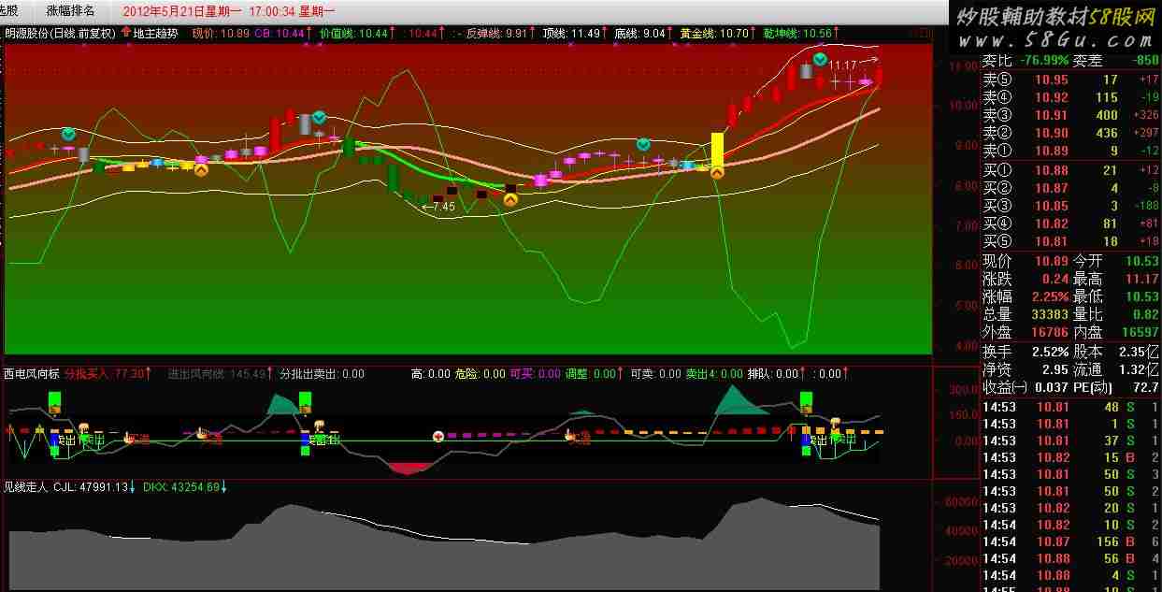Click the 收益(一) 0.037 field

tap(1026, 387)
